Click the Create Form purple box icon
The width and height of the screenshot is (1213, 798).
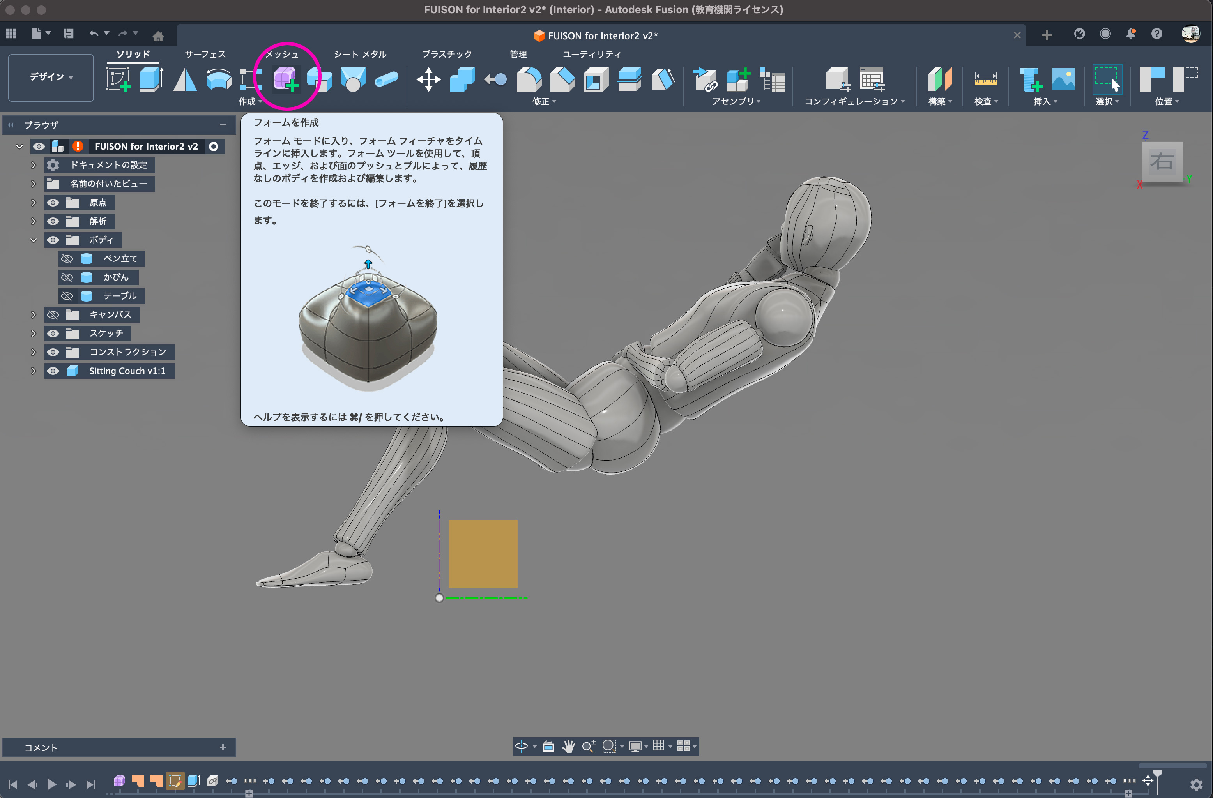coord(285,79)
